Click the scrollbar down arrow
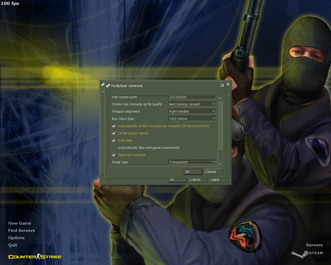The image size is (331, 265). 220,164
